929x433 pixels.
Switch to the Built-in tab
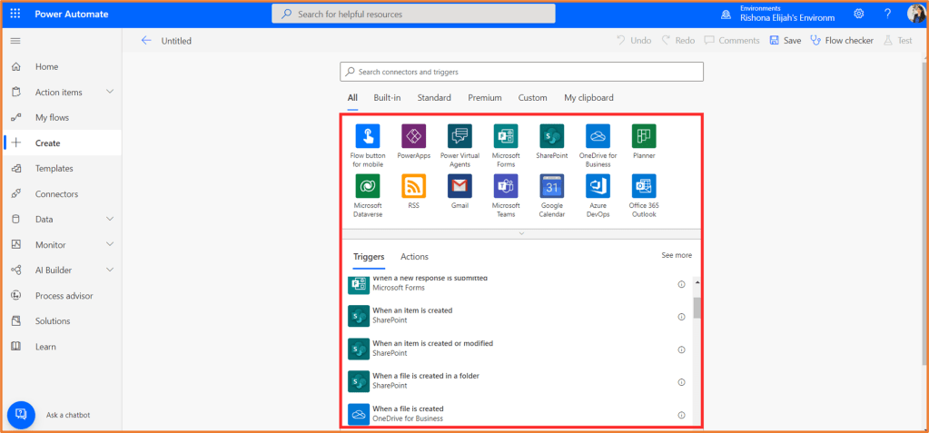click(387, 98)
